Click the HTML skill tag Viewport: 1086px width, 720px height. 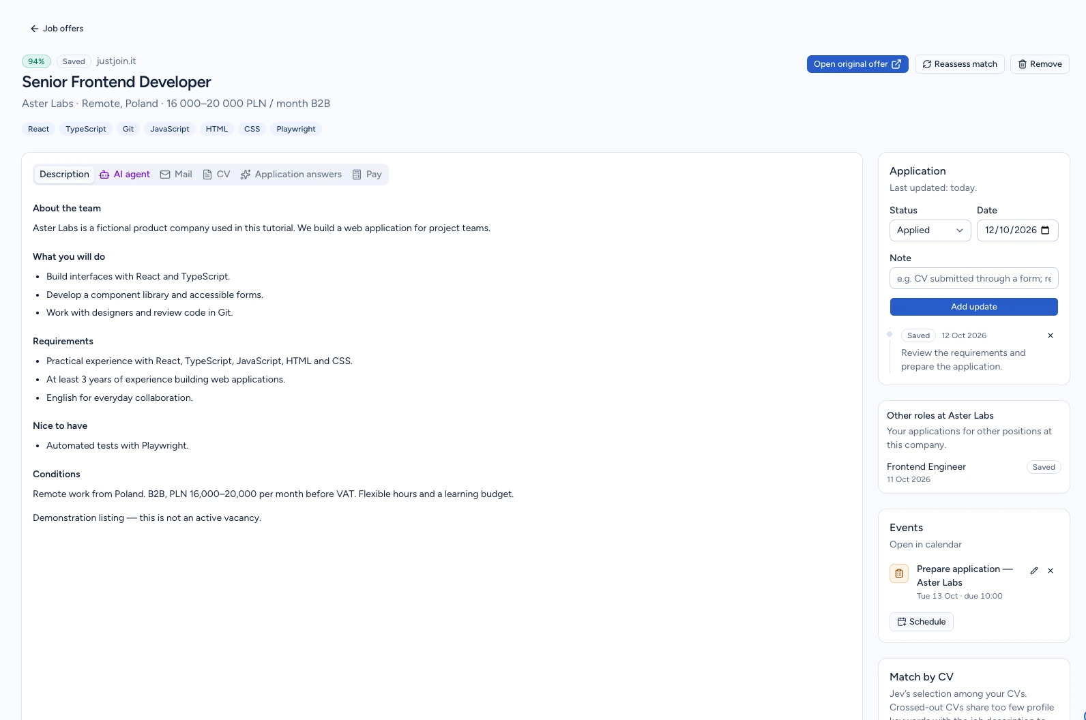point(217,129)
